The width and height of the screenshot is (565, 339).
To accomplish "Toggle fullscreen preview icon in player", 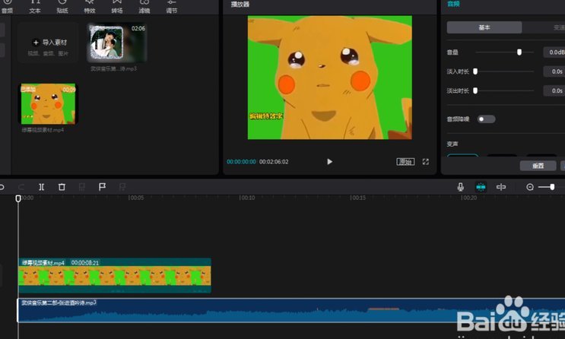I will pyautogui.click(x=426, y=162).
